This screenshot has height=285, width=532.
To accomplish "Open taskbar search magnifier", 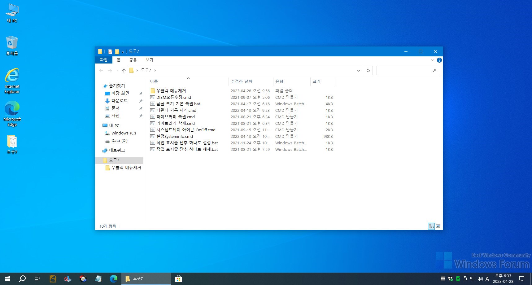I will coord(22,279).
